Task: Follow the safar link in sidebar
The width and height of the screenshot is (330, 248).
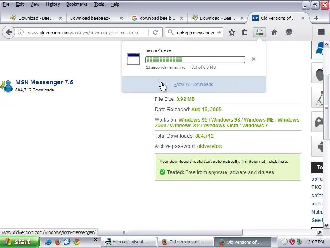Action: click(317, 196)
